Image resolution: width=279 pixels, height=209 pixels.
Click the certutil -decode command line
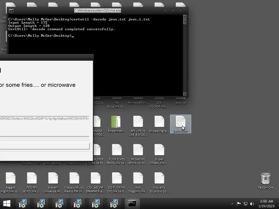coord(79,19)
